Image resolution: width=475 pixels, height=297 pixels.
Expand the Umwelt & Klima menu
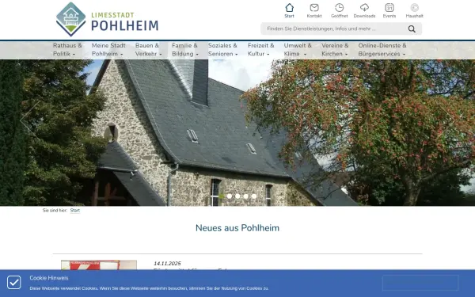point(298,50)
